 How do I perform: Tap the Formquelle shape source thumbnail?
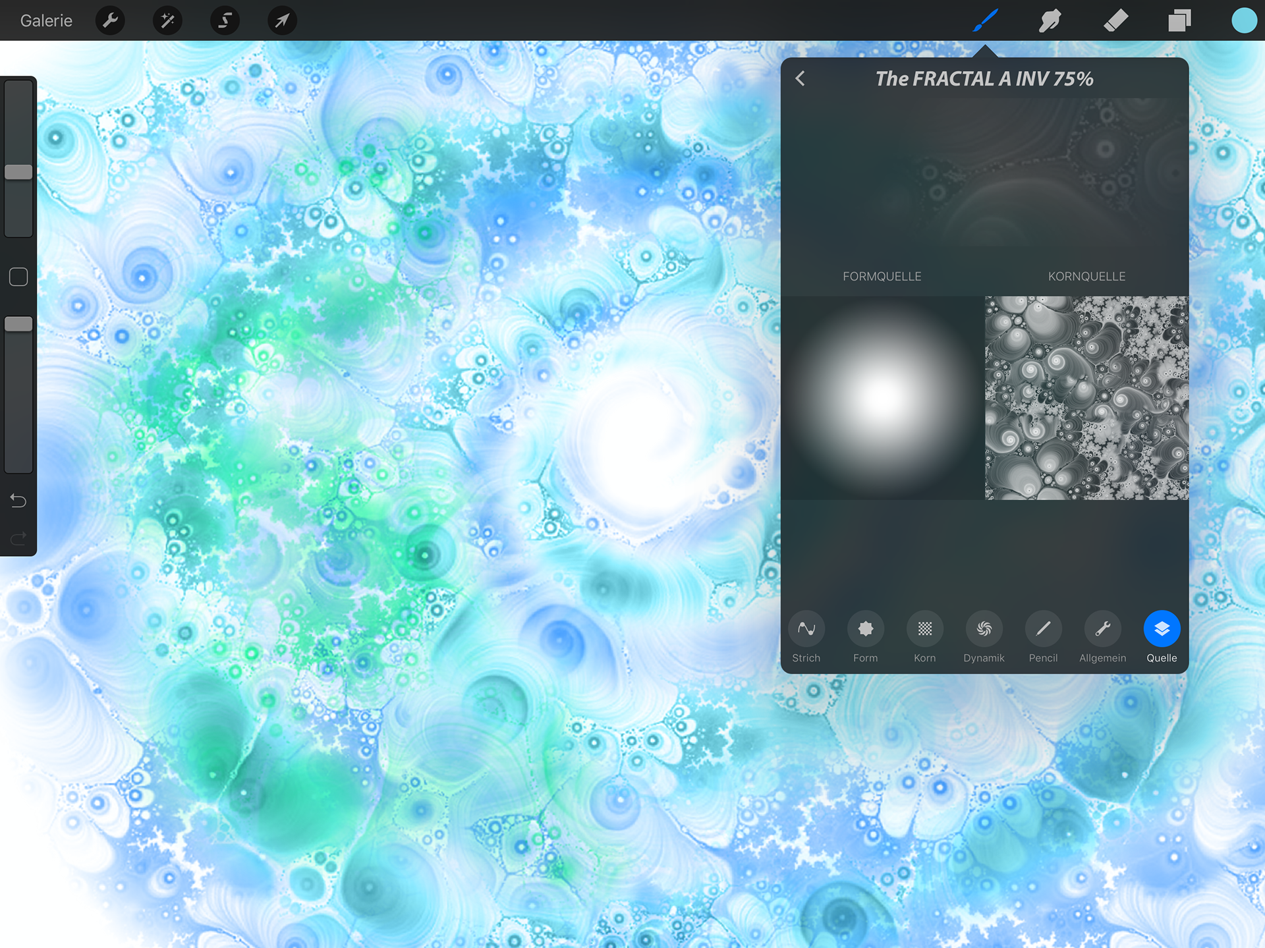pos(882,398)
